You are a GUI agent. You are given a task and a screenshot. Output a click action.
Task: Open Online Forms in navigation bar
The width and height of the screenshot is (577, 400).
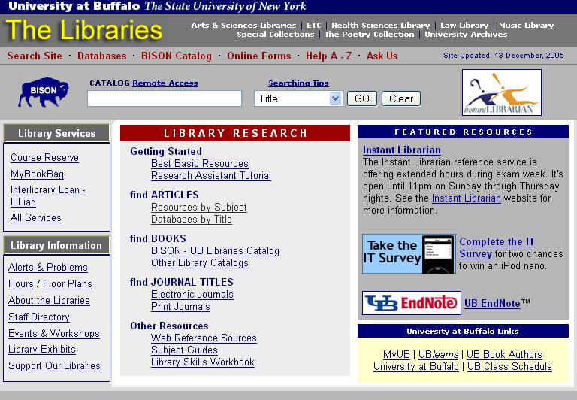click(x=259, y=56)
